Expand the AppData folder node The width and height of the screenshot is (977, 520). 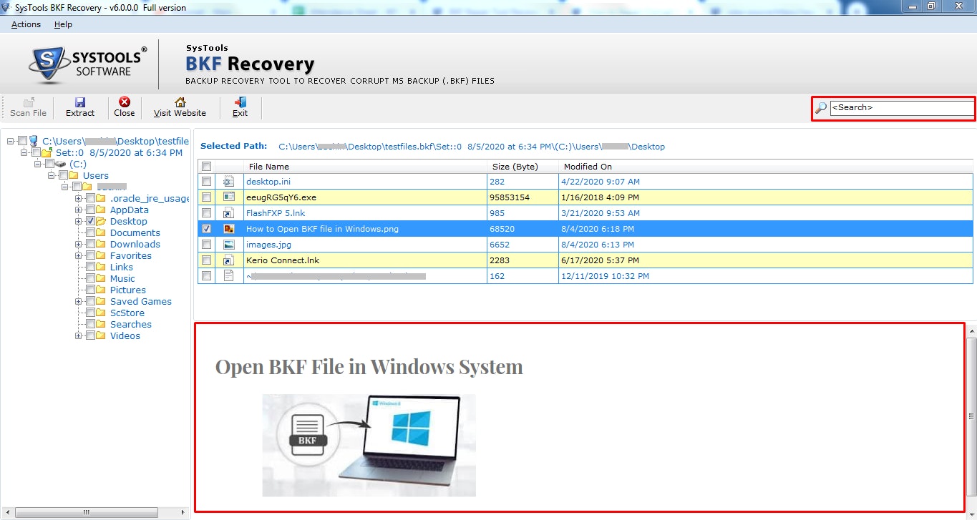point(79,210)
